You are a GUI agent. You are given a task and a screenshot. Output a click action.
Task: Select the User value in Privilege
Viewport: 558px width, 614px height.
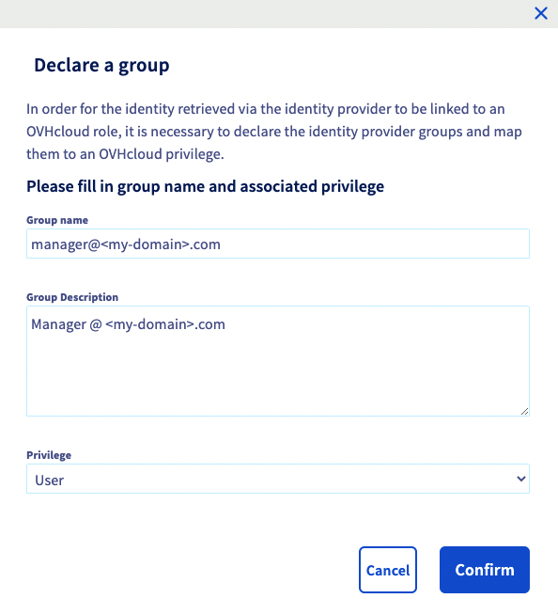[x=49, y=480]
